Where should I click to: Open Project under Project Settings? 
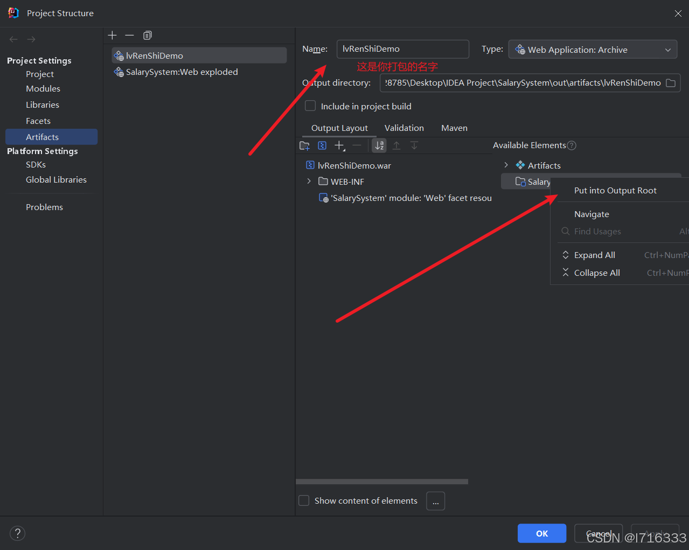pos(40,74)
